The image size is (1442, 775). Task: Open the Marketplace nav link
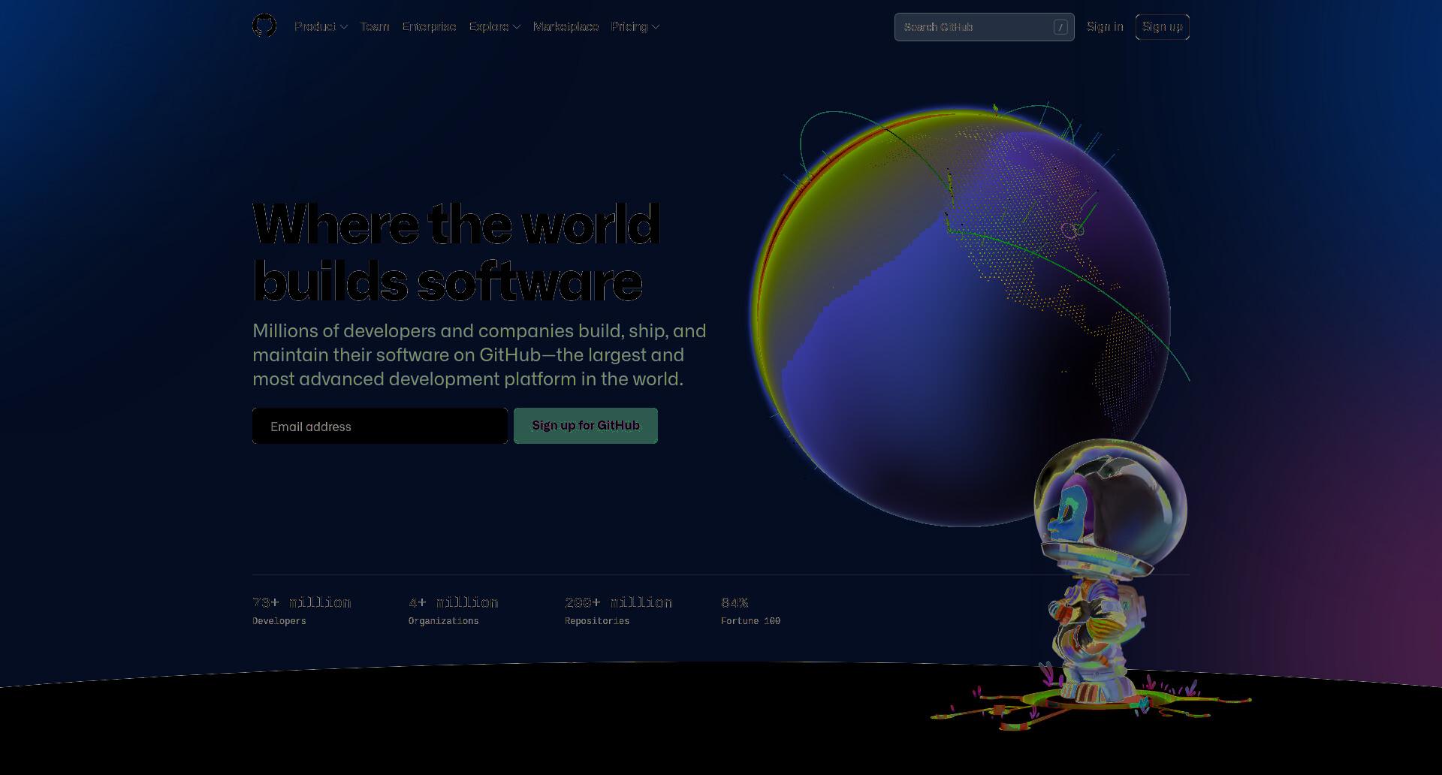pos(566,27)
